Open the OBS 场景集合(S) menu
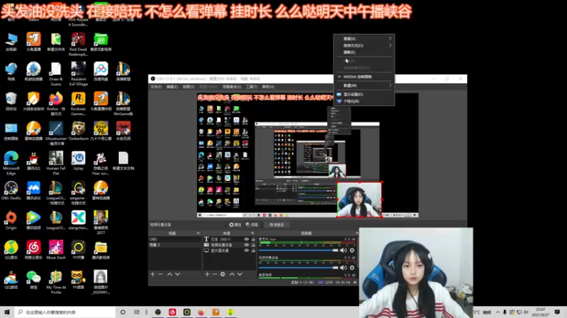567x318 pixels. pos(232,87)
